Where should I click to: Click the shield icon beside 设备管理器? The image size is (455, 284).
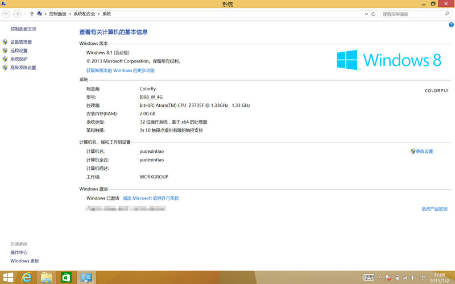click(x=5, y=42)
